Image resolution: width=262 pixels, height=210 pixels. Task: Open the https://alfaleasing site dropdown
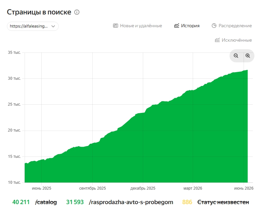[33, 26]
